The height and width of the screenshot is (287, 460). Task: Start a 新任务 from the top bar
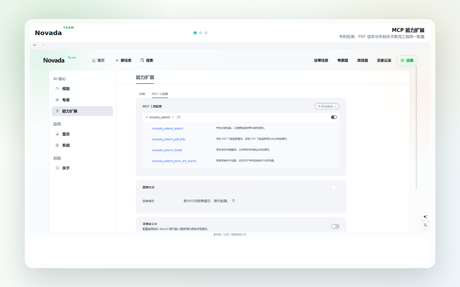point(124,60)
